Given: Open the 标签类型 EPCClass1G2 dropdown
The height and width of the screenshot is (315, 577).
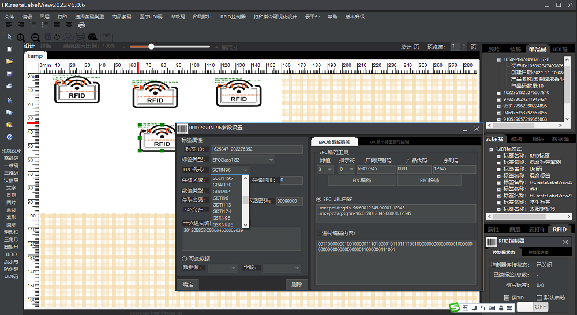Looking at the screenshot, I should tap(242, 160).
